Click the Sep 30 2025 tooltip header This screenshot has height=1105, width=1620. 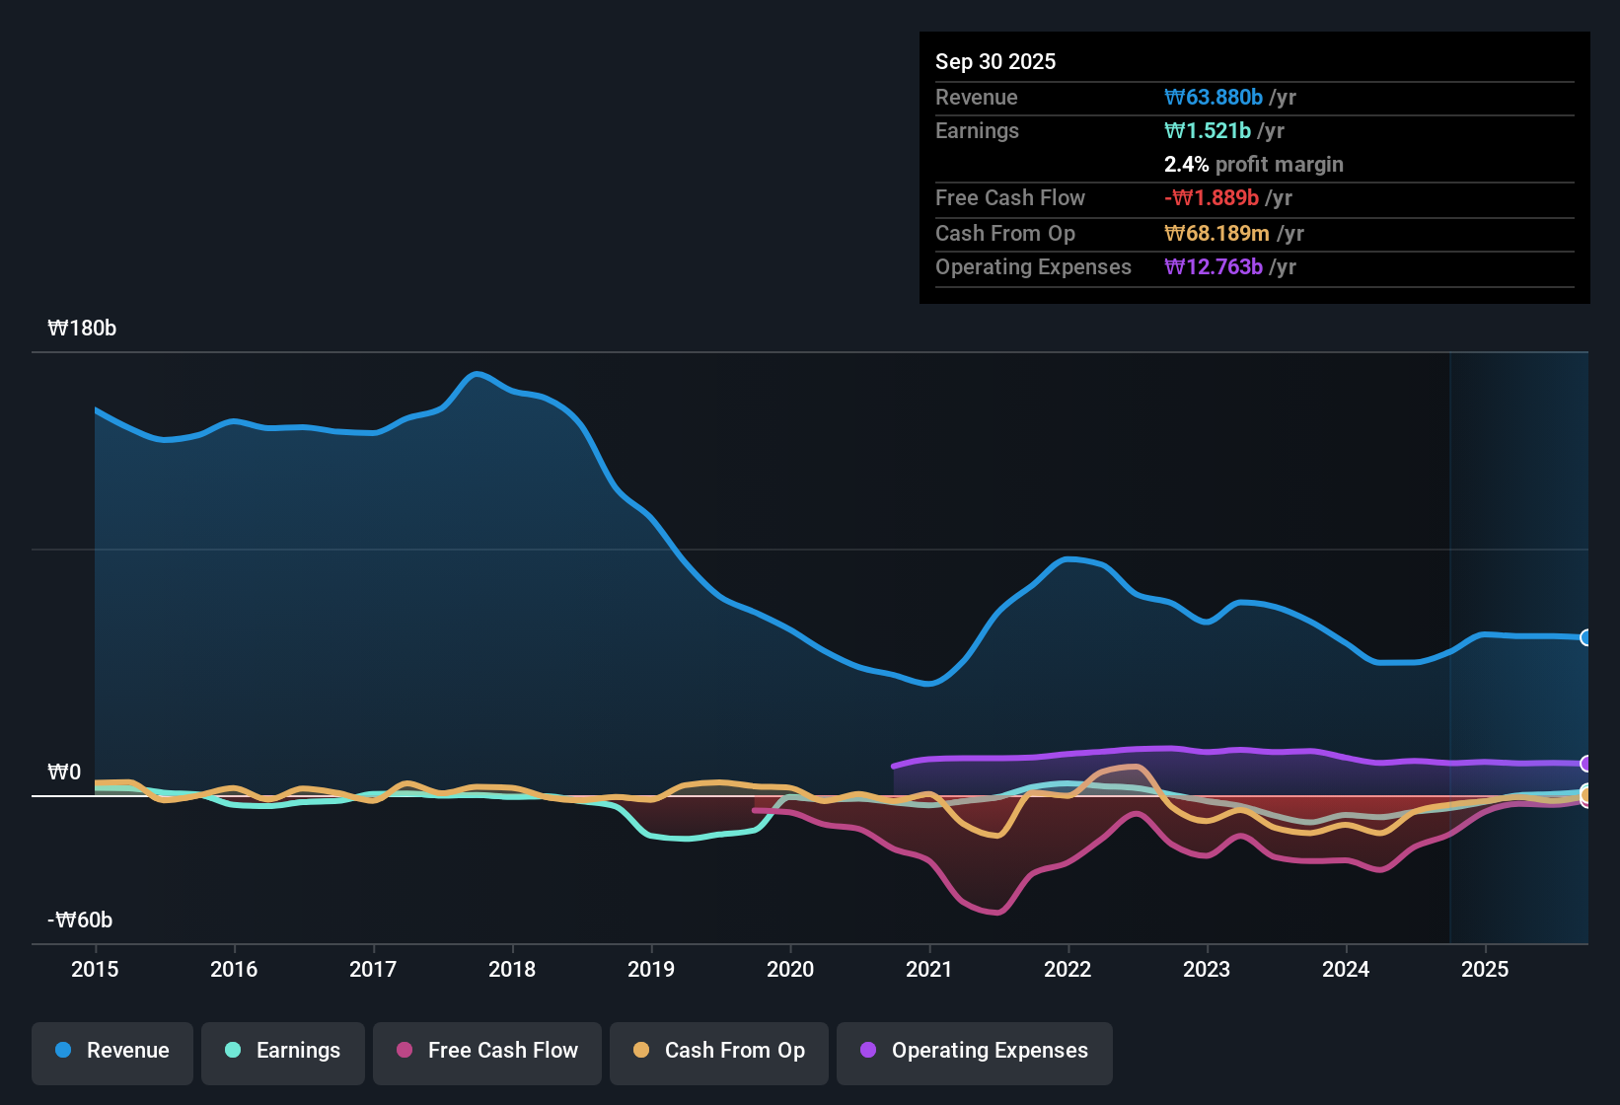995,61
